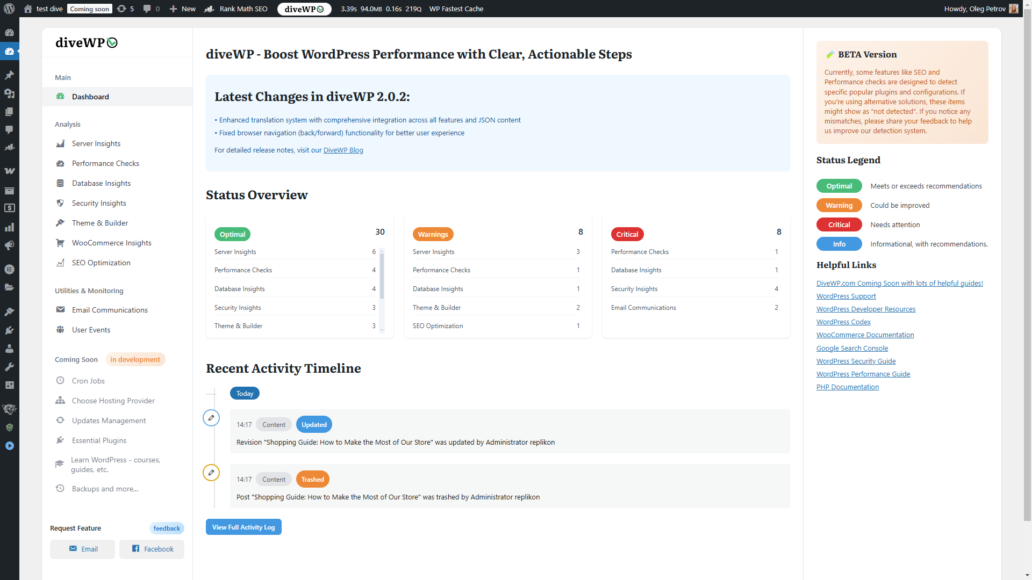Viewport: 1032px width, 580px height.
Task: Click the User Events icon
Action: (60, 330)
